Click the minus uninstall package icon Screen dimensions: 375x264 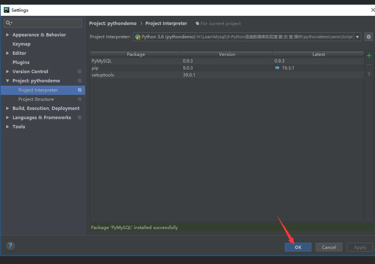click(x=369, y=65)
